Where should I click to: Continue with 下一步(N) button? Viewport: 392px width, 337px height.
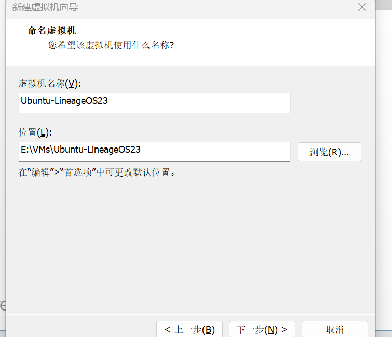tap(262, 329)
